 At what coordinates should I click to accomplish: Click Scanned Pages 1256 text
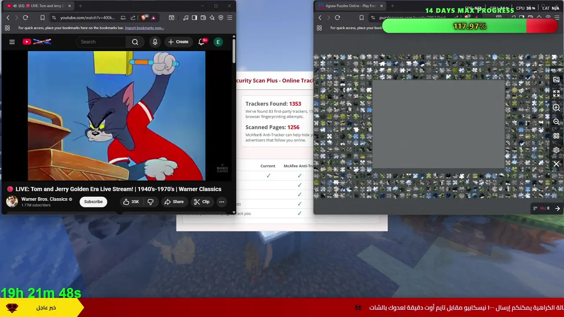click(x=272, y=127)
